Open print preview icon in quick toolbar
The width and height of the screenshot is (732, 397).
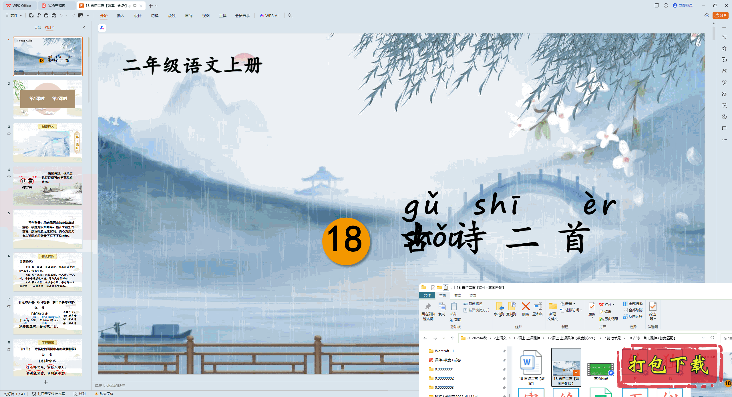[54, 15]
